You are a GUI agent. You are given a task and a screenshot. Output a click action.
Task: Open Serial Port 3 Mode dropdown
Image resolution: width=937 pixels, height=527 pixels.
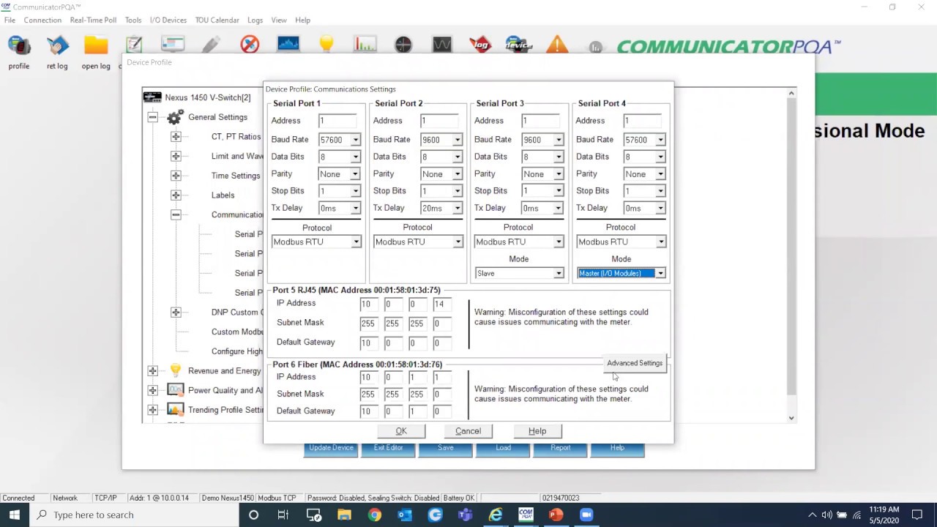(559, 273)
